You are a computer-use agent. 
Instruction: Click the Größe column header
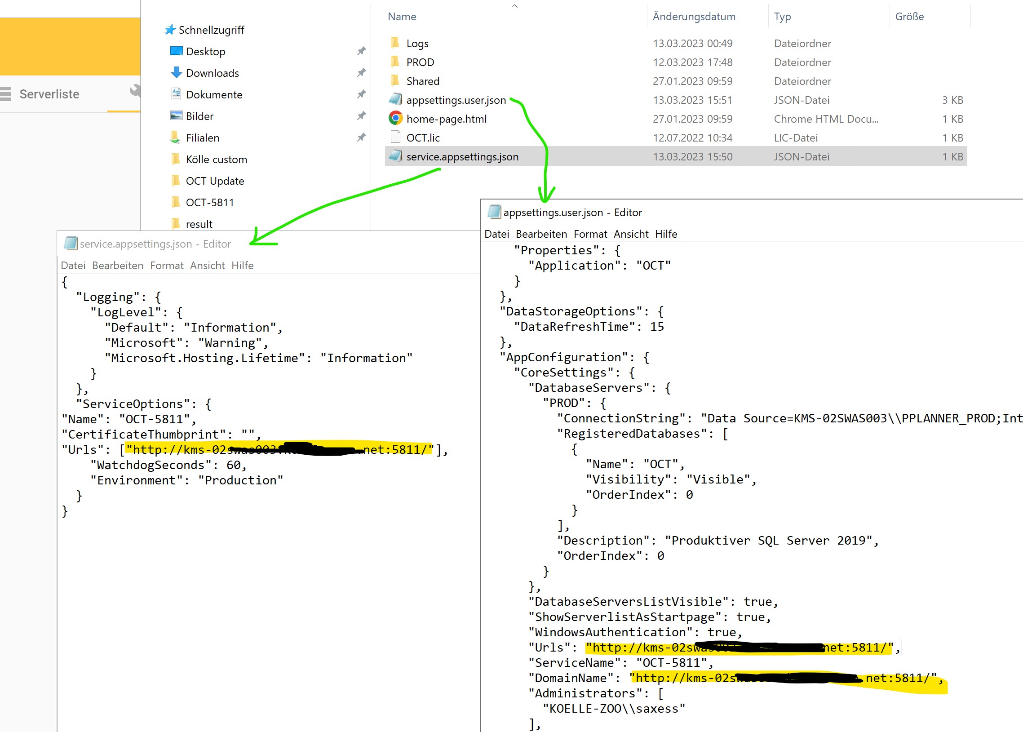909,17
